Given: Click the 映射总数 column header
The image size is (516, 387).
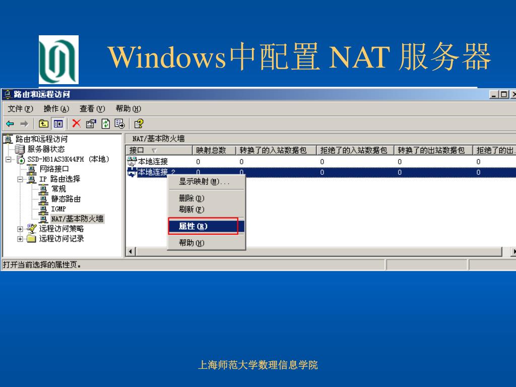Looking at the screenshot, I should click(214, 150).
